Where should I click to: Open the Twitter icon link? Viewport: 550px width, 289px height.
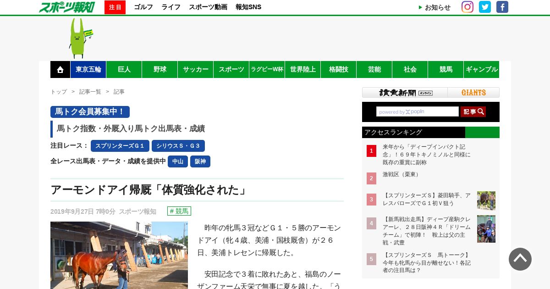pos(485,7)
